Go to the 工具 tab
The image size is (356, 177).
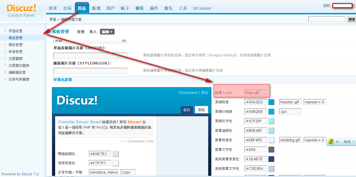183,8
